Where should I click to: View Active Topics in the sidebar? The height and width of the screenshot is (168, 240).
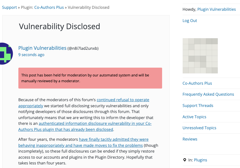click(x=194, y=117)
